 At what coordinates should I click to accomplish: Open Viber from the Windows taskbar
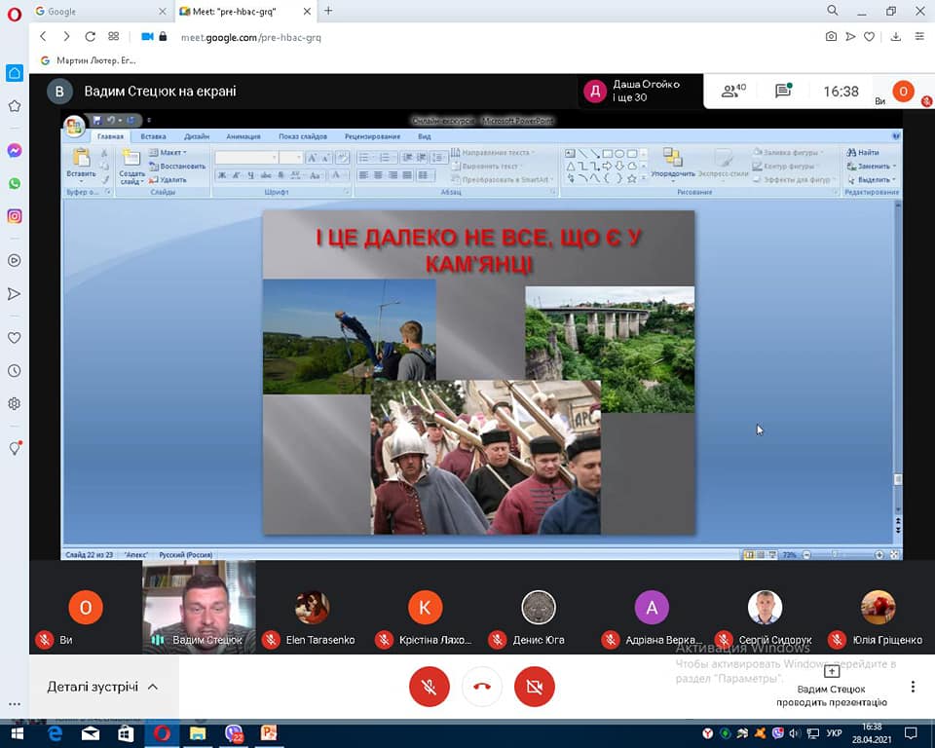(x=234, y=733)
